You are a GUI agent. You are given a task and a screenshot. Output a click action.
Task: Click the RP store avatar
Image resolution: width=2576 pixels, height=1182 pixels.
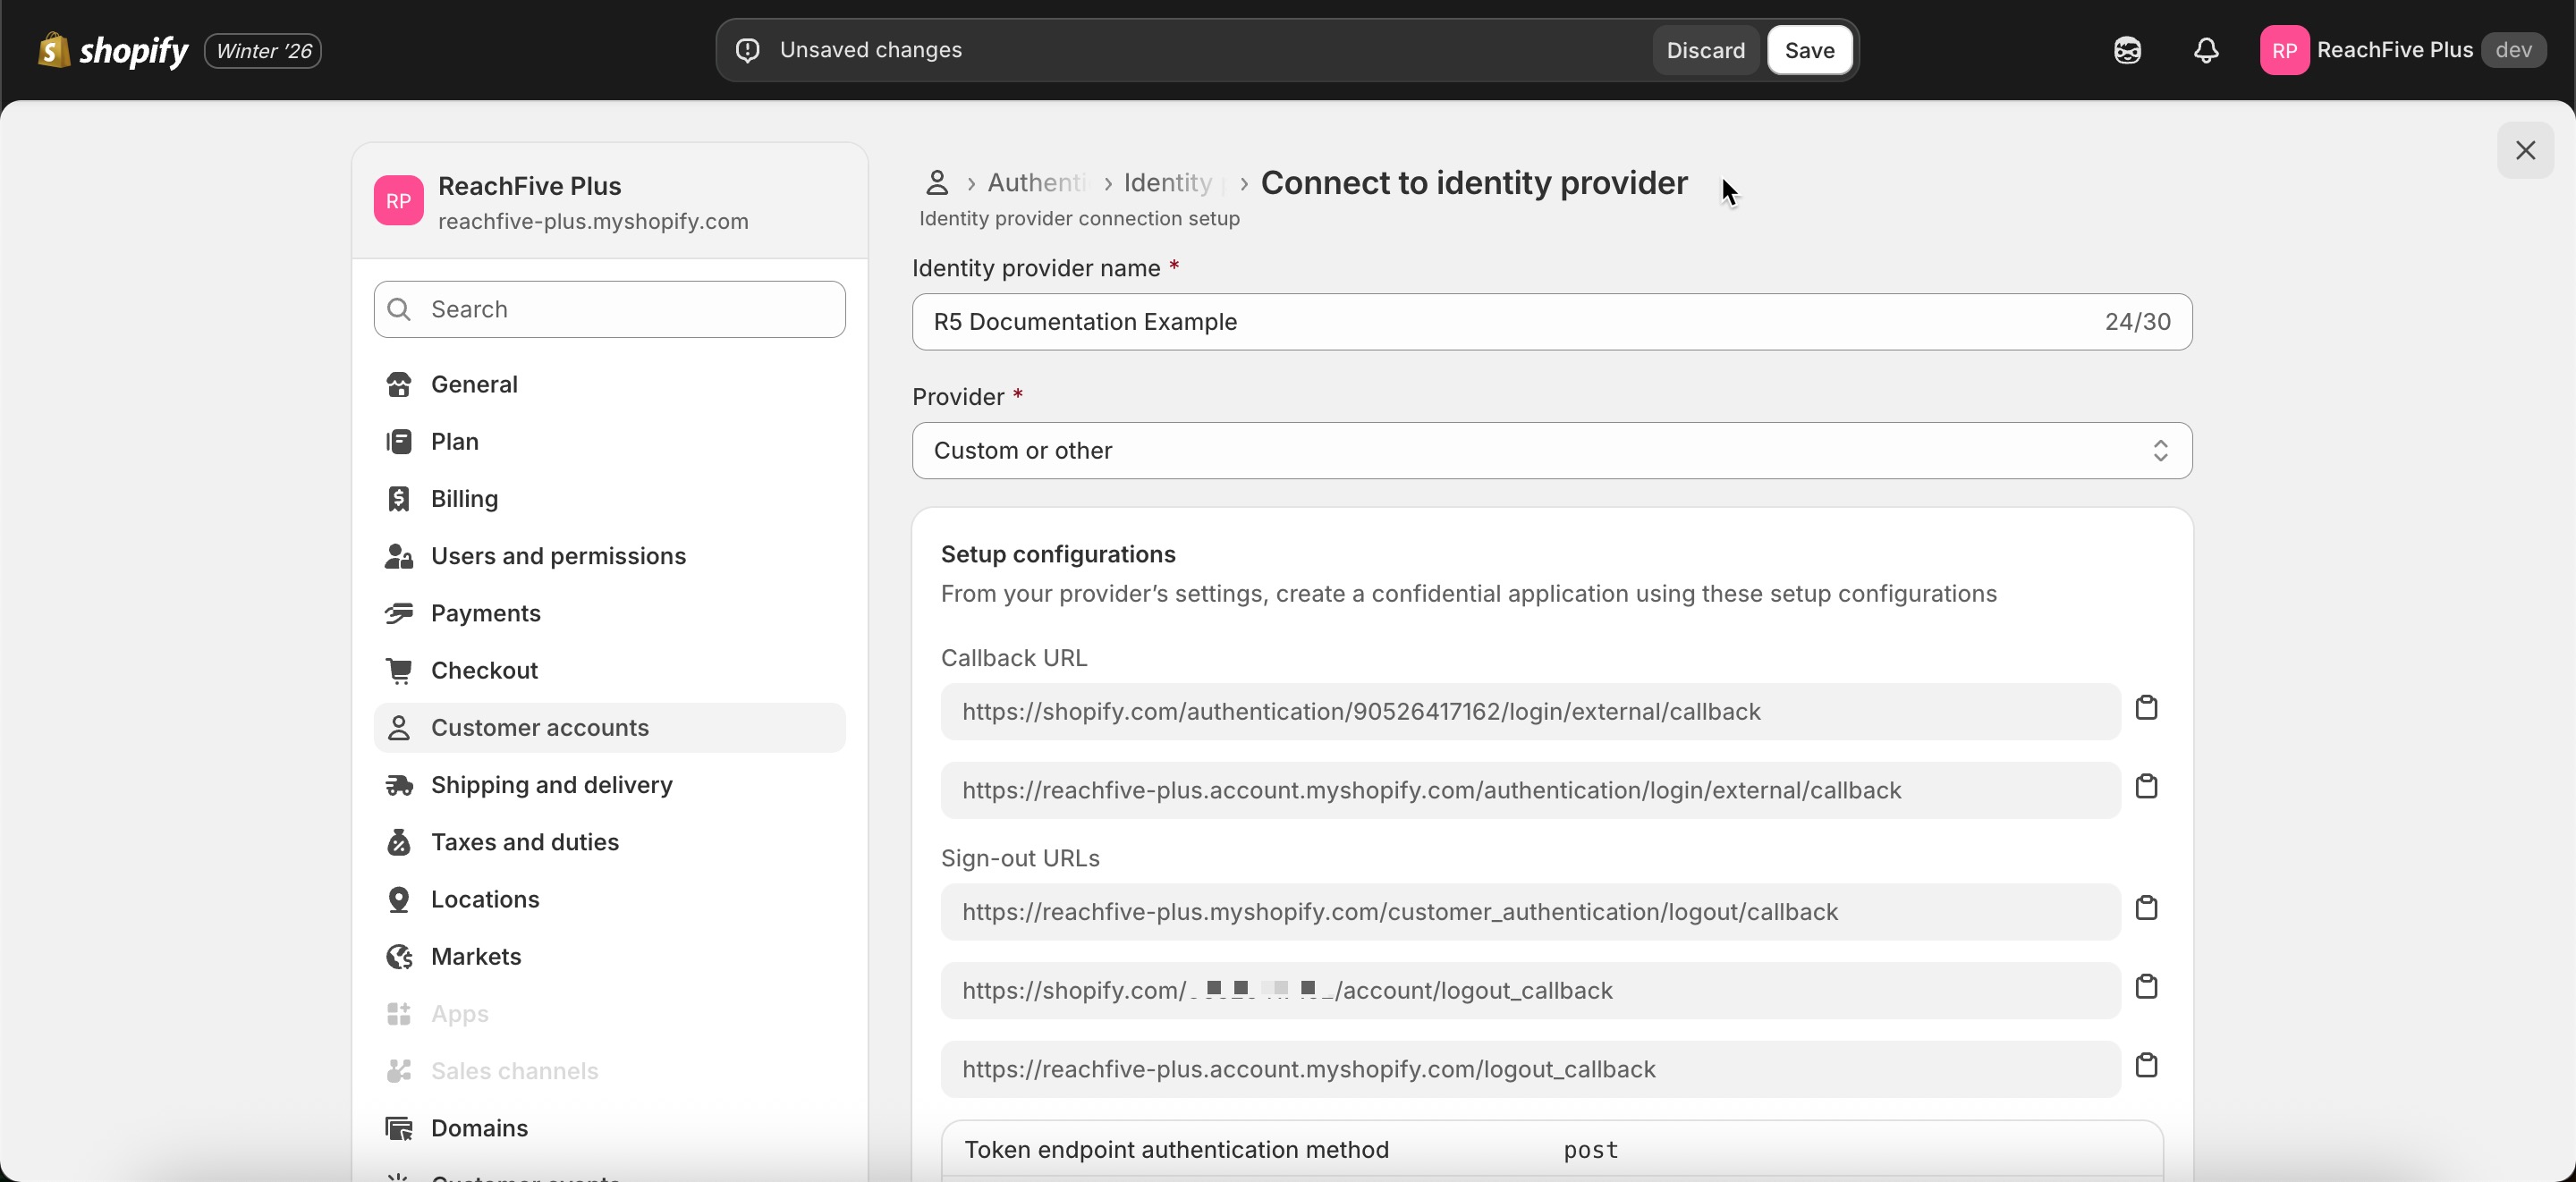click(x=398, y=200)
